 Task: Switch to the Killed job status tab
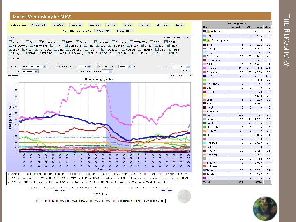coord(127,25)
